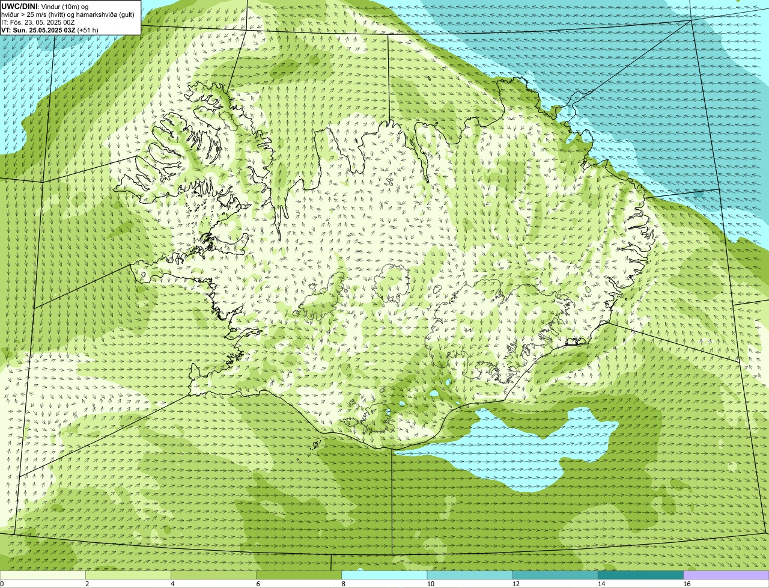Click the legend tick label "10"
Viewport: 769px width, 588px height.
click(430, 584)
